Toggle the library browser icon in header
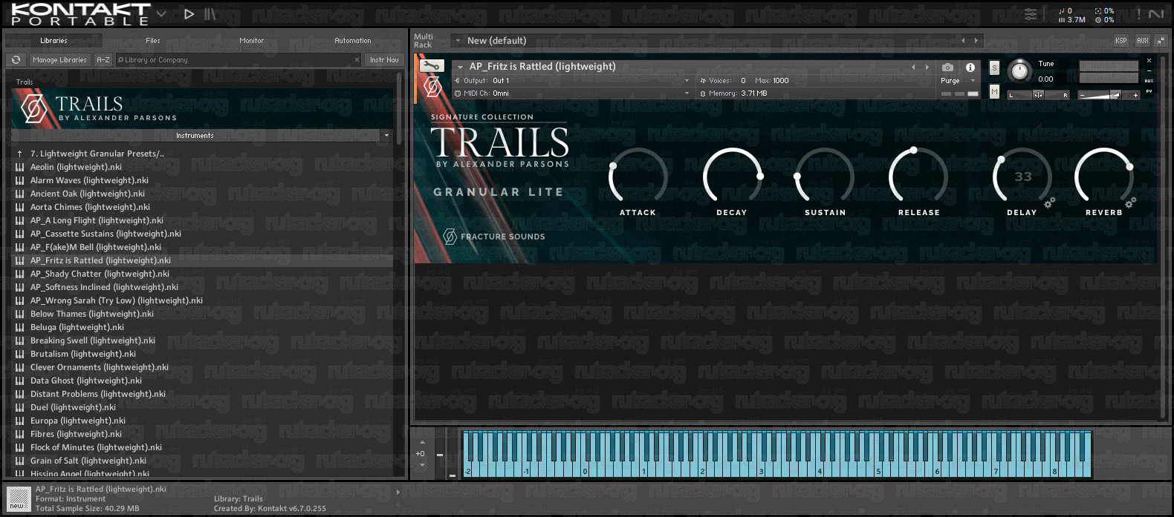 pyautogui.click(x=210, y=13)
